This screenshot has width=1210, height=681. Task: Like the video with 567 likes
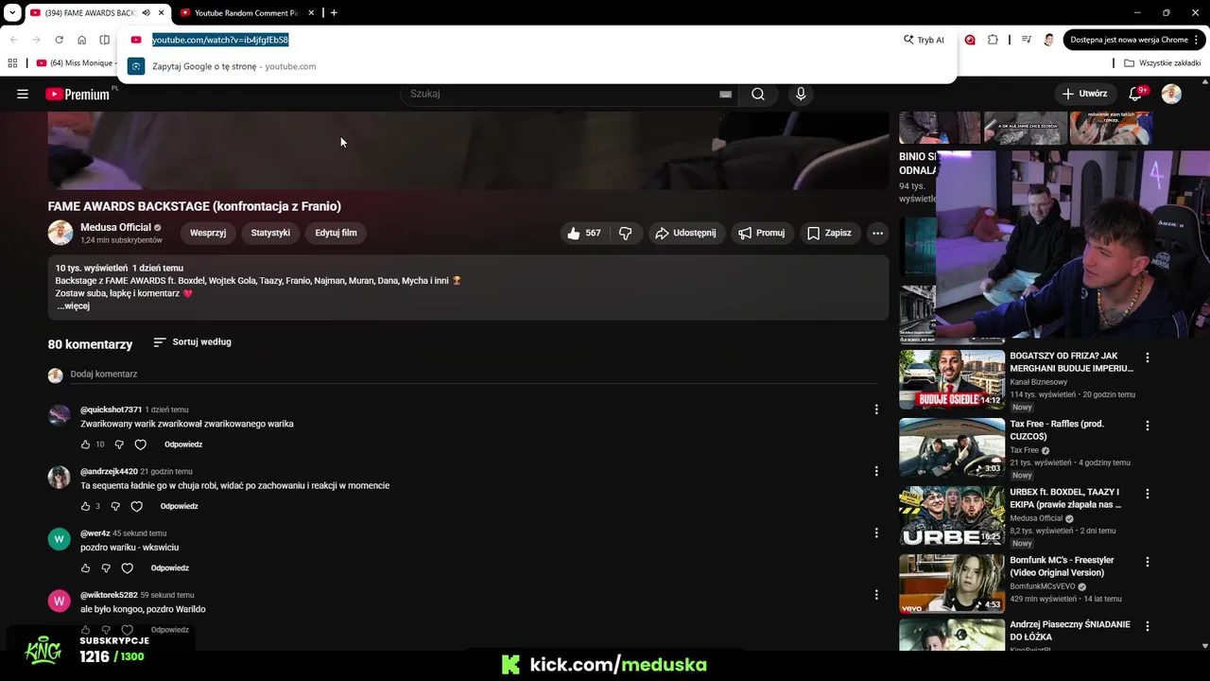click(583, 233)
